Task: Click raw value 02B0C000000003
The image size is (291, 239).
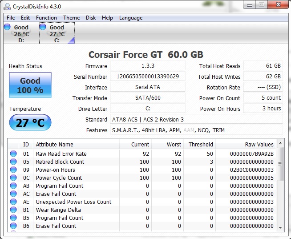Action: [252, 170]
